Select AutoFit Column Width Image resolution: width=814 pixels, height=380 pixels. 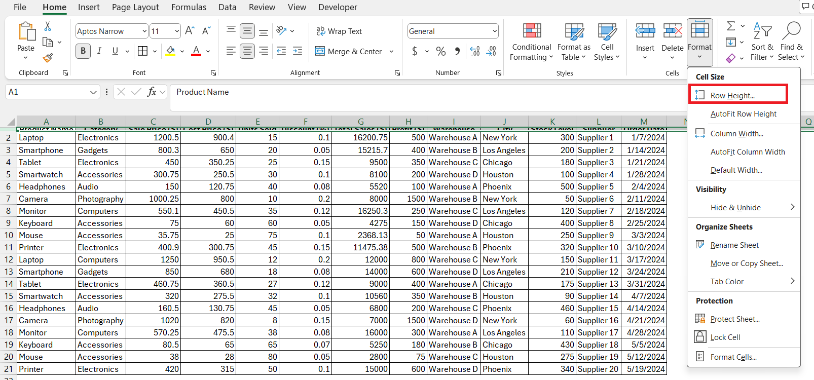(x=744, y=151)
